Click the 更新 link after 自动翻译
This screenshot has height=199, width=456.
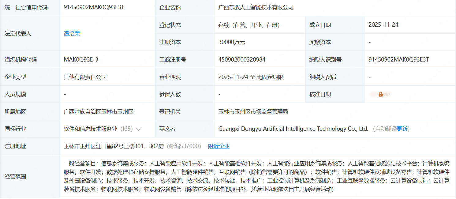pos(402,129)
